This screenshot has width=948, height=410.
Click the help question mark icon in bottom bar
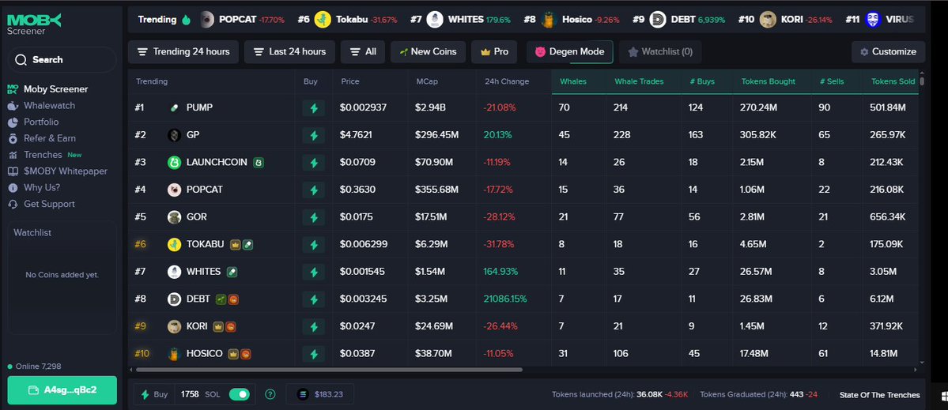tap(270, 394)
